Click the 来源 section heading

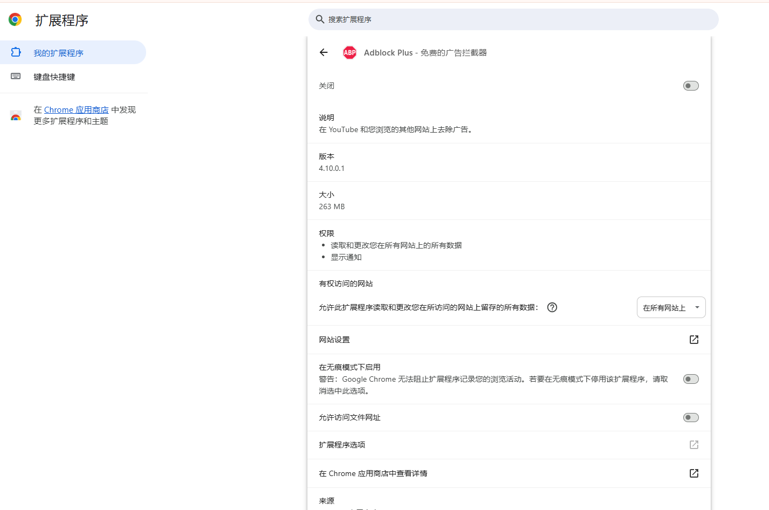[x=327, y=501]
